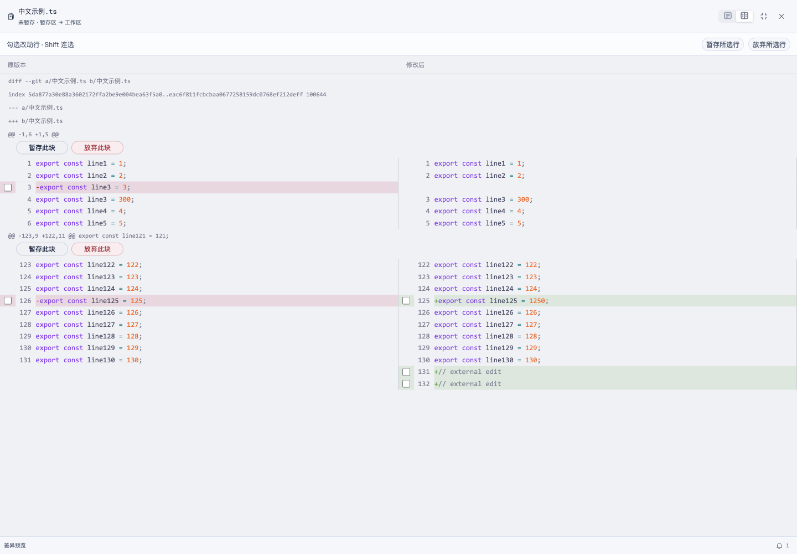Click line122 = 122 code in the modified pane
Image resolution: width=797 pixels, height=554 pixels.
(487, 265)
